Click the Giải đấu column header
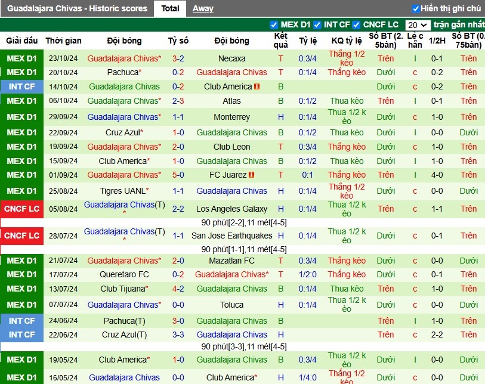Viewport: 485px width, 384px height. (21, 41)
